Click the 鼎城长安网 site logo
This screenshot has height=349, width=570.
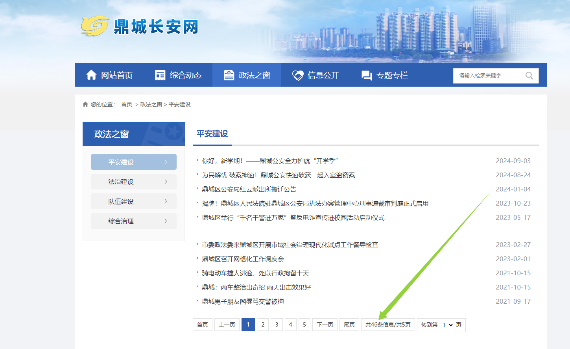tap(140, 26)
